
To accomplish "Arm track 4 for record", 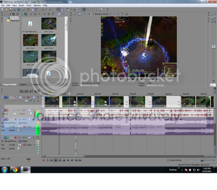I will 15,137.
